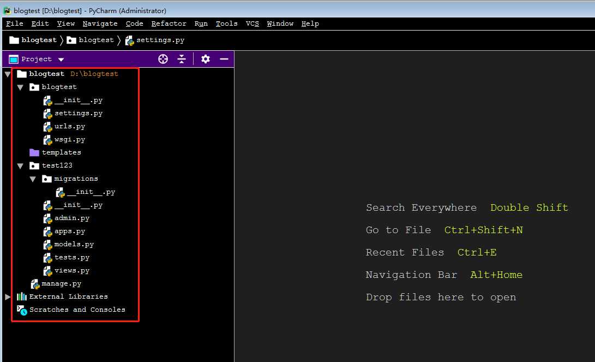This screenshot has width=595, height=362.
Task: Open the Code menu
Action: (x=134, y=23)
